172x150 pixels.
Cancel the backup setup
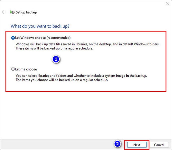[x=159, y=145]
